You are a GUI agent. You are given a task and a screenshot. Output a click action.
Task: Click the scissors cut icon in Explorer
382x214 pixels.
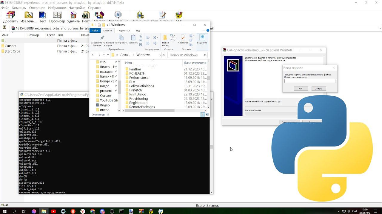141,36
